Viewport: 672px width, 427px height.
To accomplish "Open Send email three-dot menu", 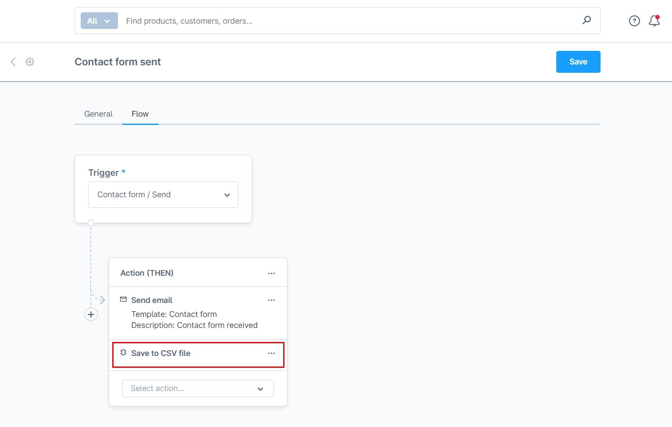I will click(x=271, y=300).
